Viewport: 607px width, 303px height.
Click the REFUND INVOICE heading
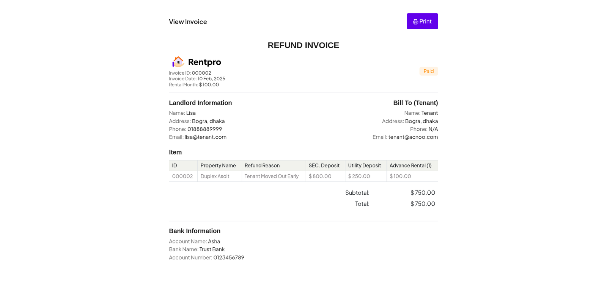[303, 45]
